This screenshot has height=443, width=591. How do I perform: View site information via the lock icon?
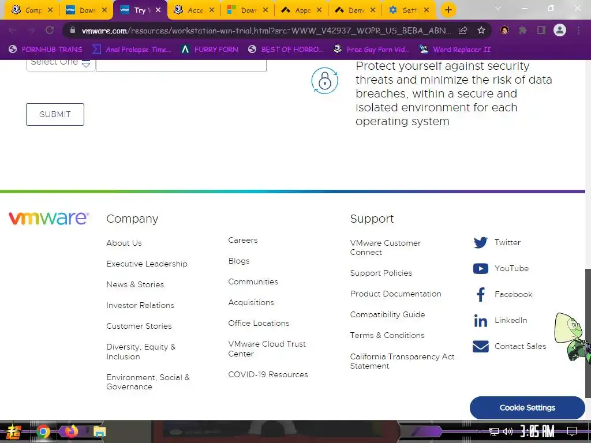tap(73, 30)
